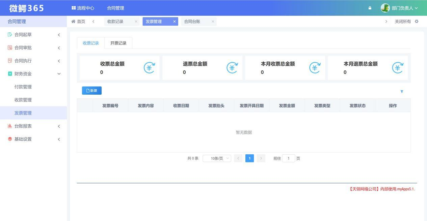Click the 关闭所有 link
The height and width of the screenshot is (221, 427).
click(403, 21)
